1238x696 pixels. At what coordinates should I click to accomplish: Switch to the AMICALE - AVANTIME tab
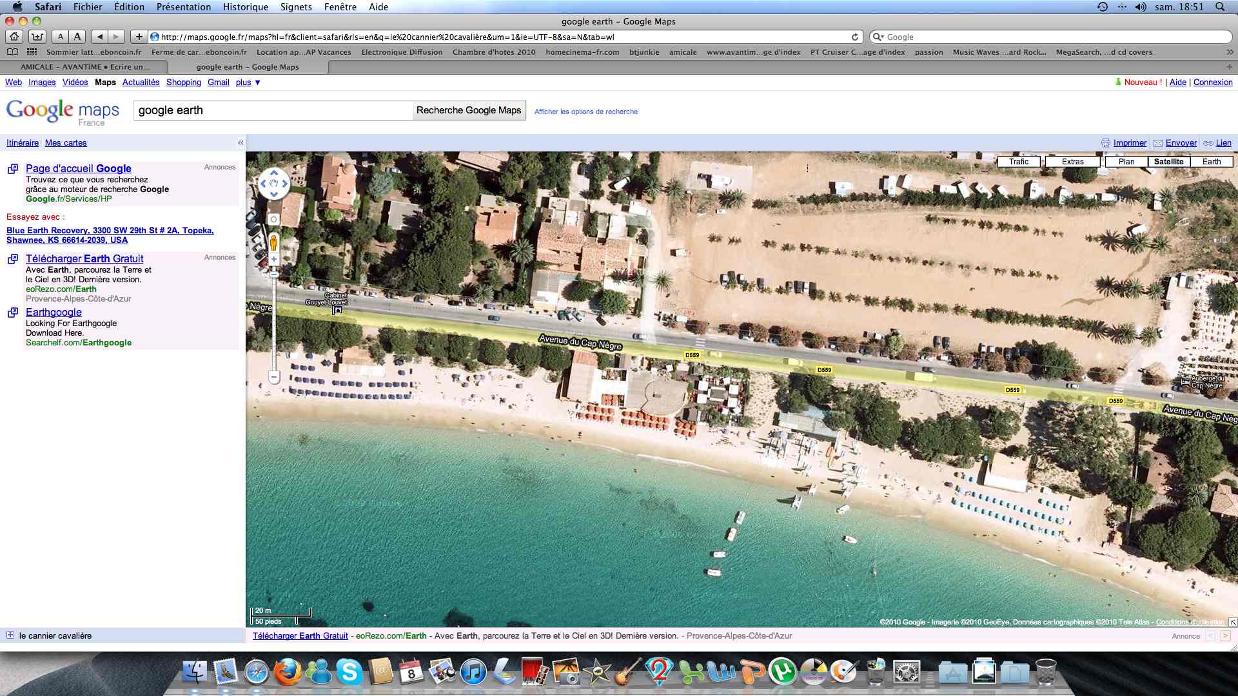(84, 67)
